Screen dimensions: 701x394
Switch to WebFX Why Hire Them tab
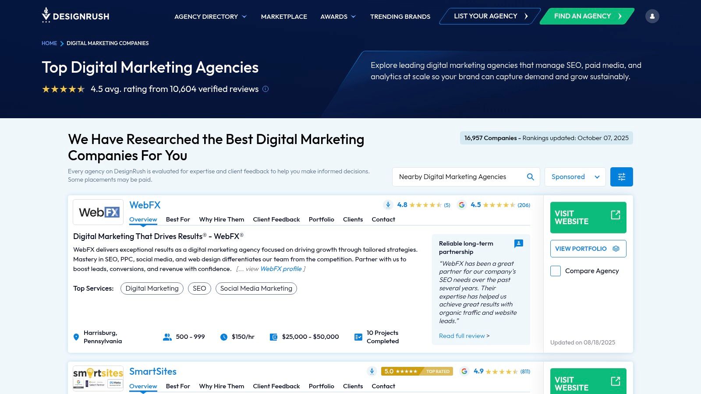point(221,219)
